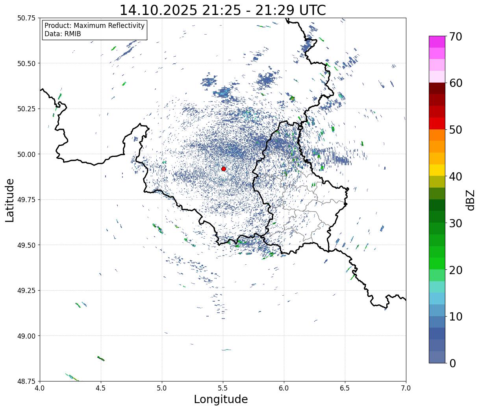
Task: Click longitude tick label 7.0
Action: [406, 388]
